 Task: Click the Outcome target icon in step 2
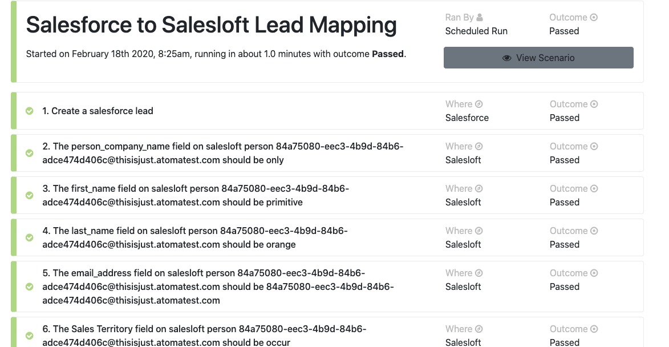[x=594, y=147]
